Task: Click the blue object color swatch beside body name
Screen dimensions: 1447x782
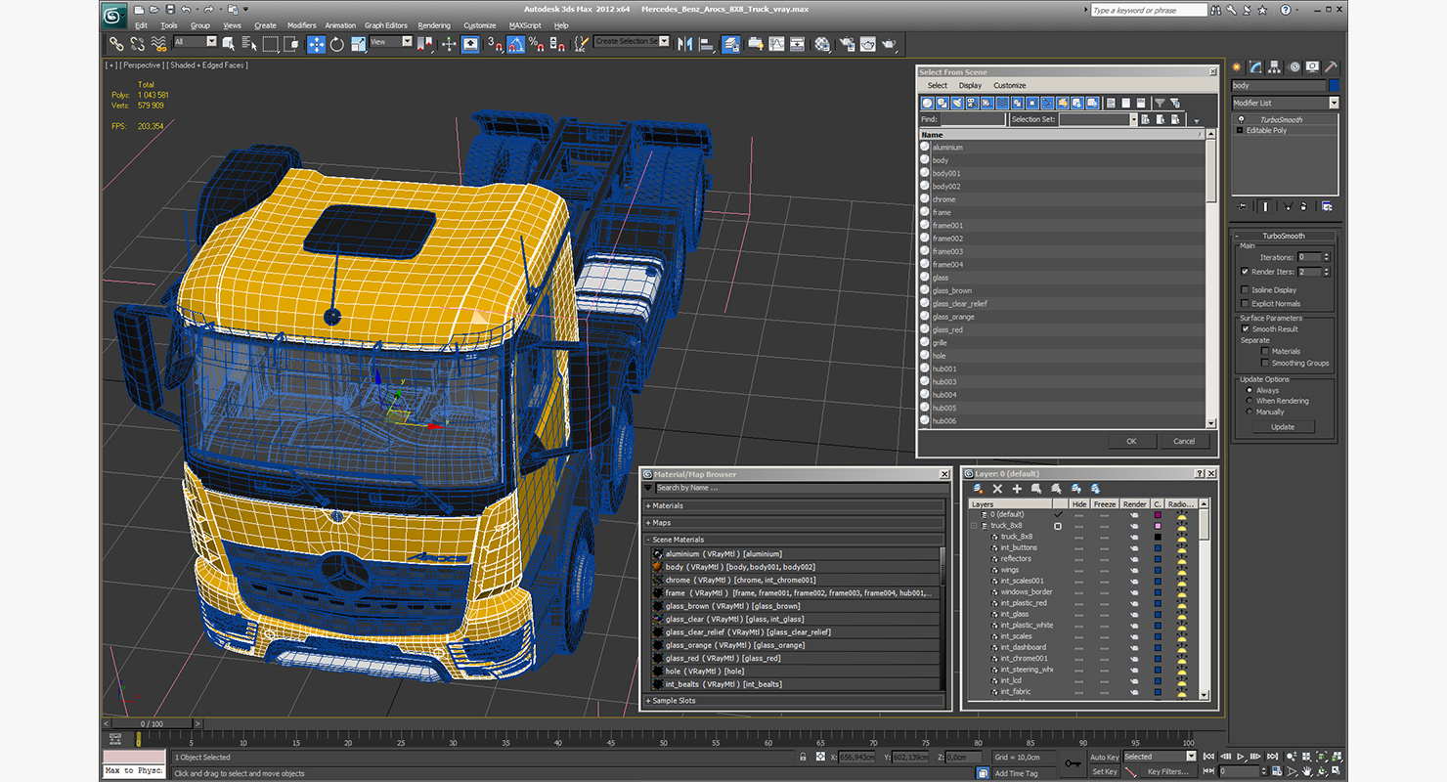Action: [1334, 86]
